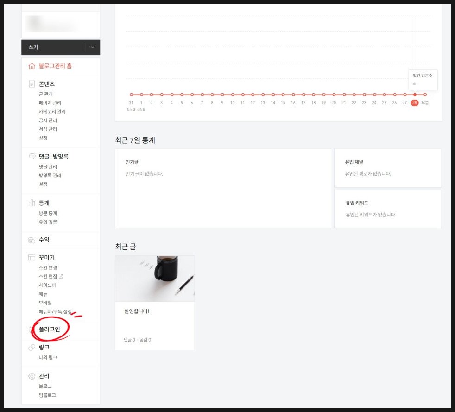Open 나의 링크 page

click(x=48, y=358)
